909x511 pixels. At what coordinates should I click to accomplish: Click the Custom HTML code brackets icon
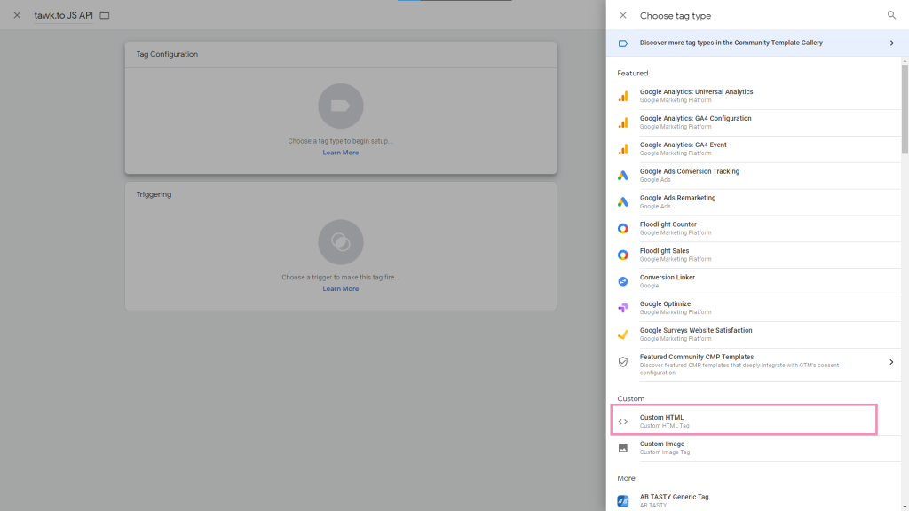tap(622, 421)
